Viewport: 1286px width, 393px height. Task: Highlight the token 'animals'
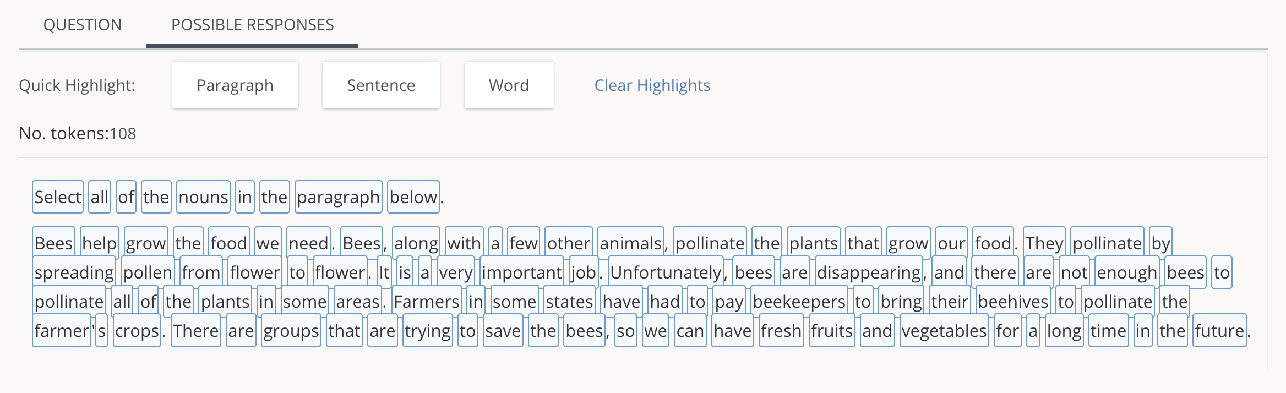(630, 243)
